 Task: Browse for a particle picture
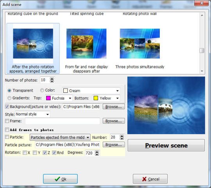click(114, 145)
